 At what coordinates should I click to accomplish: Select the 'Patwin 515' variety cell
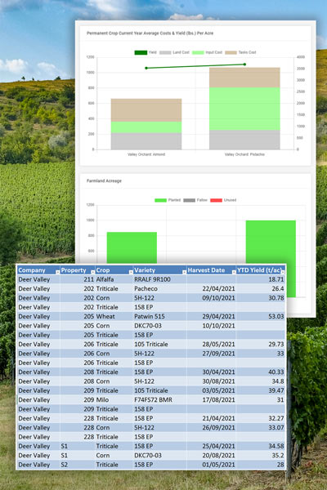160,317
